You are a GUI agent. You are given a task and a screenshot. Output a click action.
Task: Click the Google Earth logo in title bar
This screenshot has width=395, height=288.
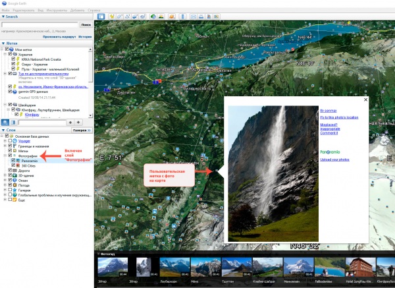coord(4,3)
